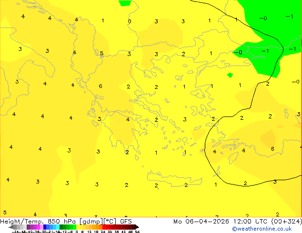Click the left grey arrow end of legend

(11, 227)
